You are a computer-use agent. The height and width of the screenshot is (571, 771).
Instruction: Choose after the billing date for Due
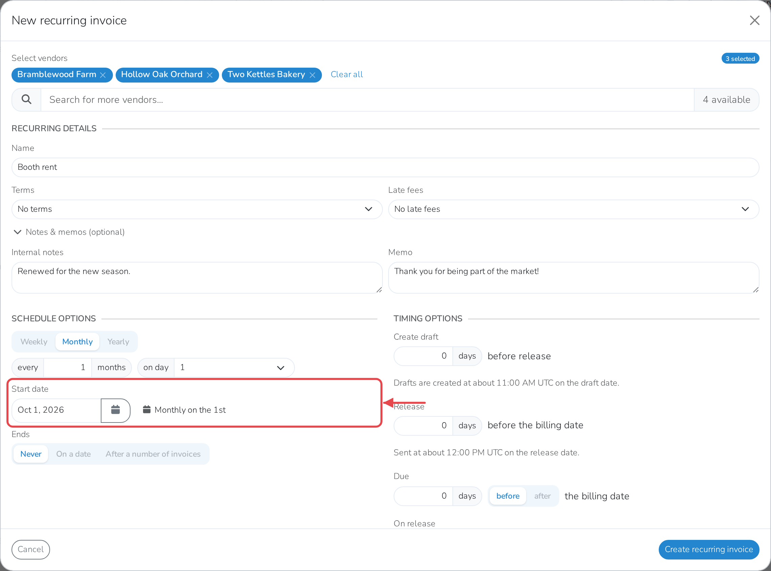pyautogui.click(x=542, y=496)
